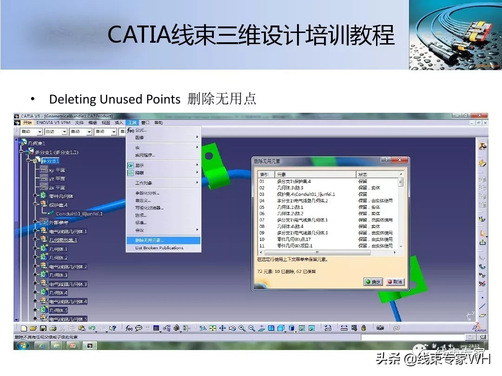Expand the 几何图形集.1 tree node
502x376 pixels.
(35, 239)
